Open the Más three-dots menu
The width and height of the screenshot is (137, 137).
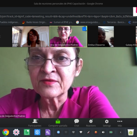pos(120,121)
